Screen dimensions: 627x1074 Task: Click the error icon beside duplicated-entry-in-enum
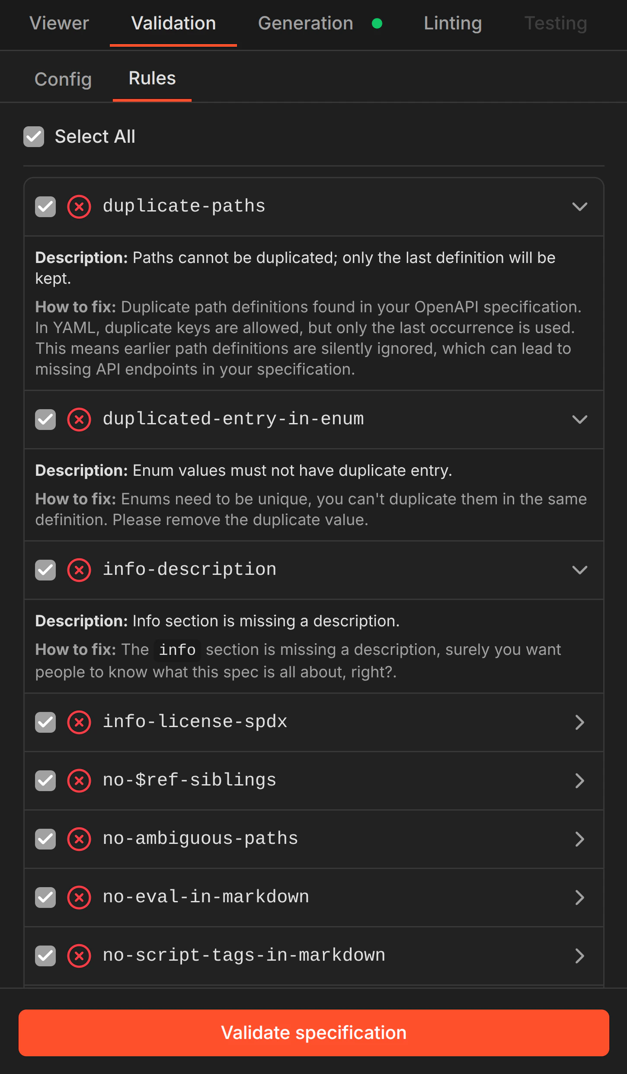(x=79, y=419)
